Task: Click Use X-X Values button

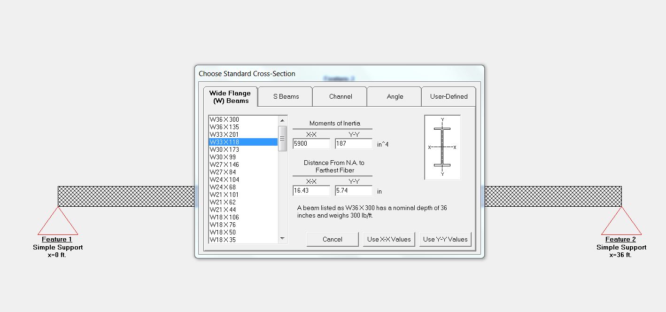Action: pyautogui.click(x=389, y=239)
